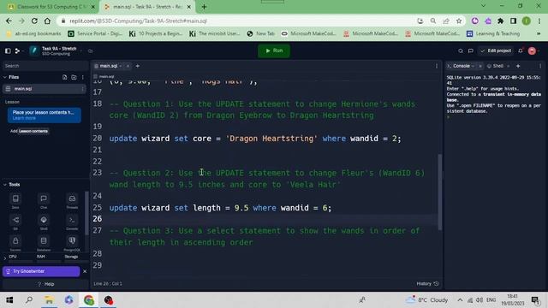The width and height of the screenshot is (548, 308).
Task: Open Replit search magnifier in header
Action: click(461, 51)
